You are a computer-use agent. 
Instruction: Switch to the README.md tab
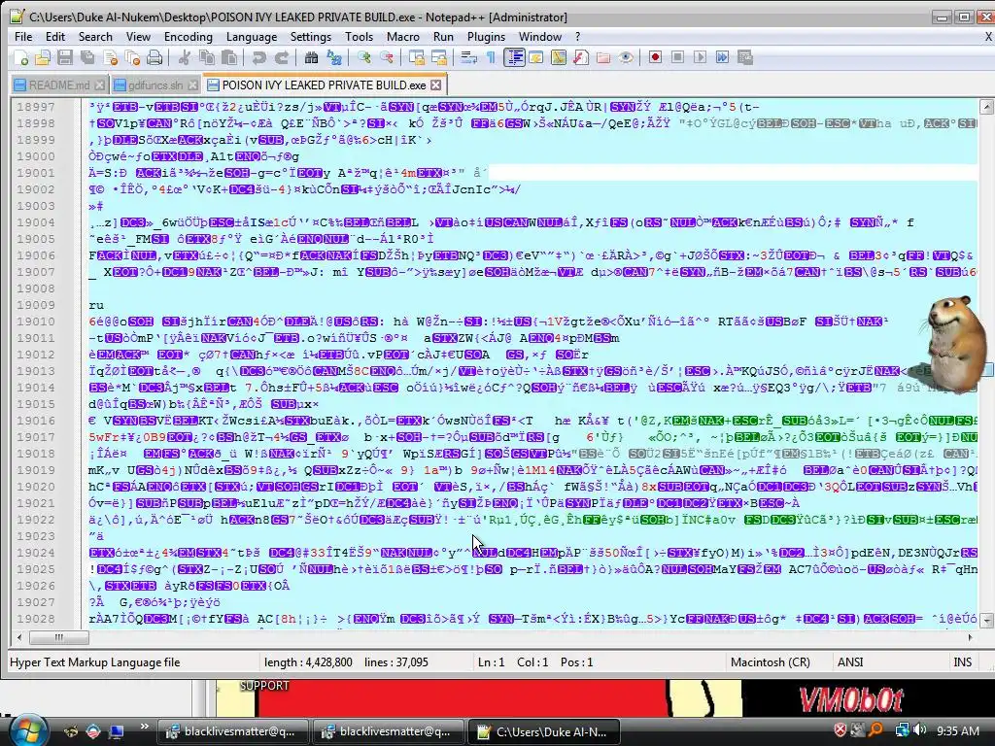pyautogui.click(x=59, y=85)
